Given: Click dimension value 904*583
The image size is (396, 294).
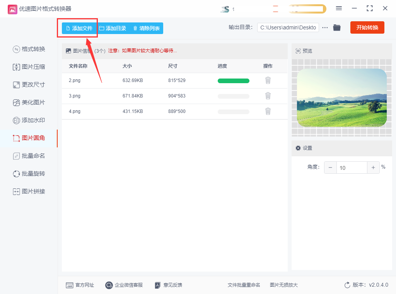Looking at the screenshot, I should click(177, 96).
